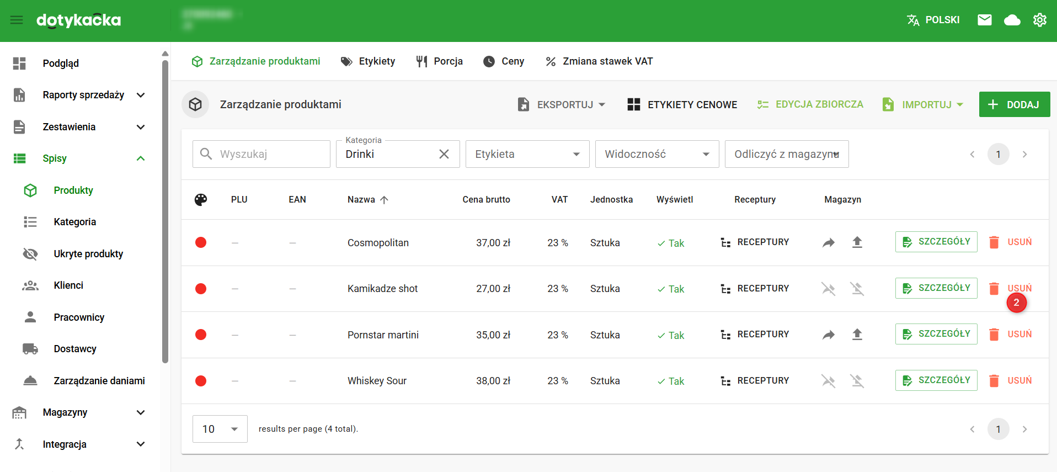Switch to the Etykiety tab
Image resolution: width=1057 pixels, height=472 pixels.
point(368,61)
